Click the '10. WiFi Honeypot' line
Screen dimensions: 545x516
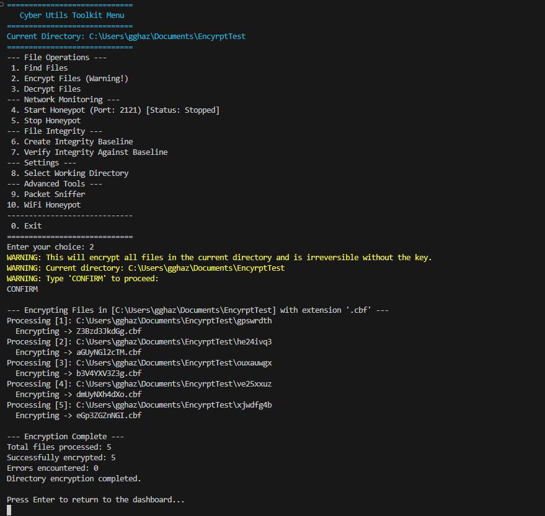[44, 205]
